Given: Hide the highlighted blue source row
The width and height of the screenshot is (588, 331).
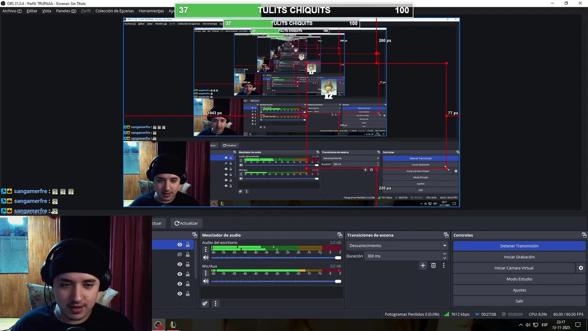Looking at the screenshot, I should pos(180,245).
